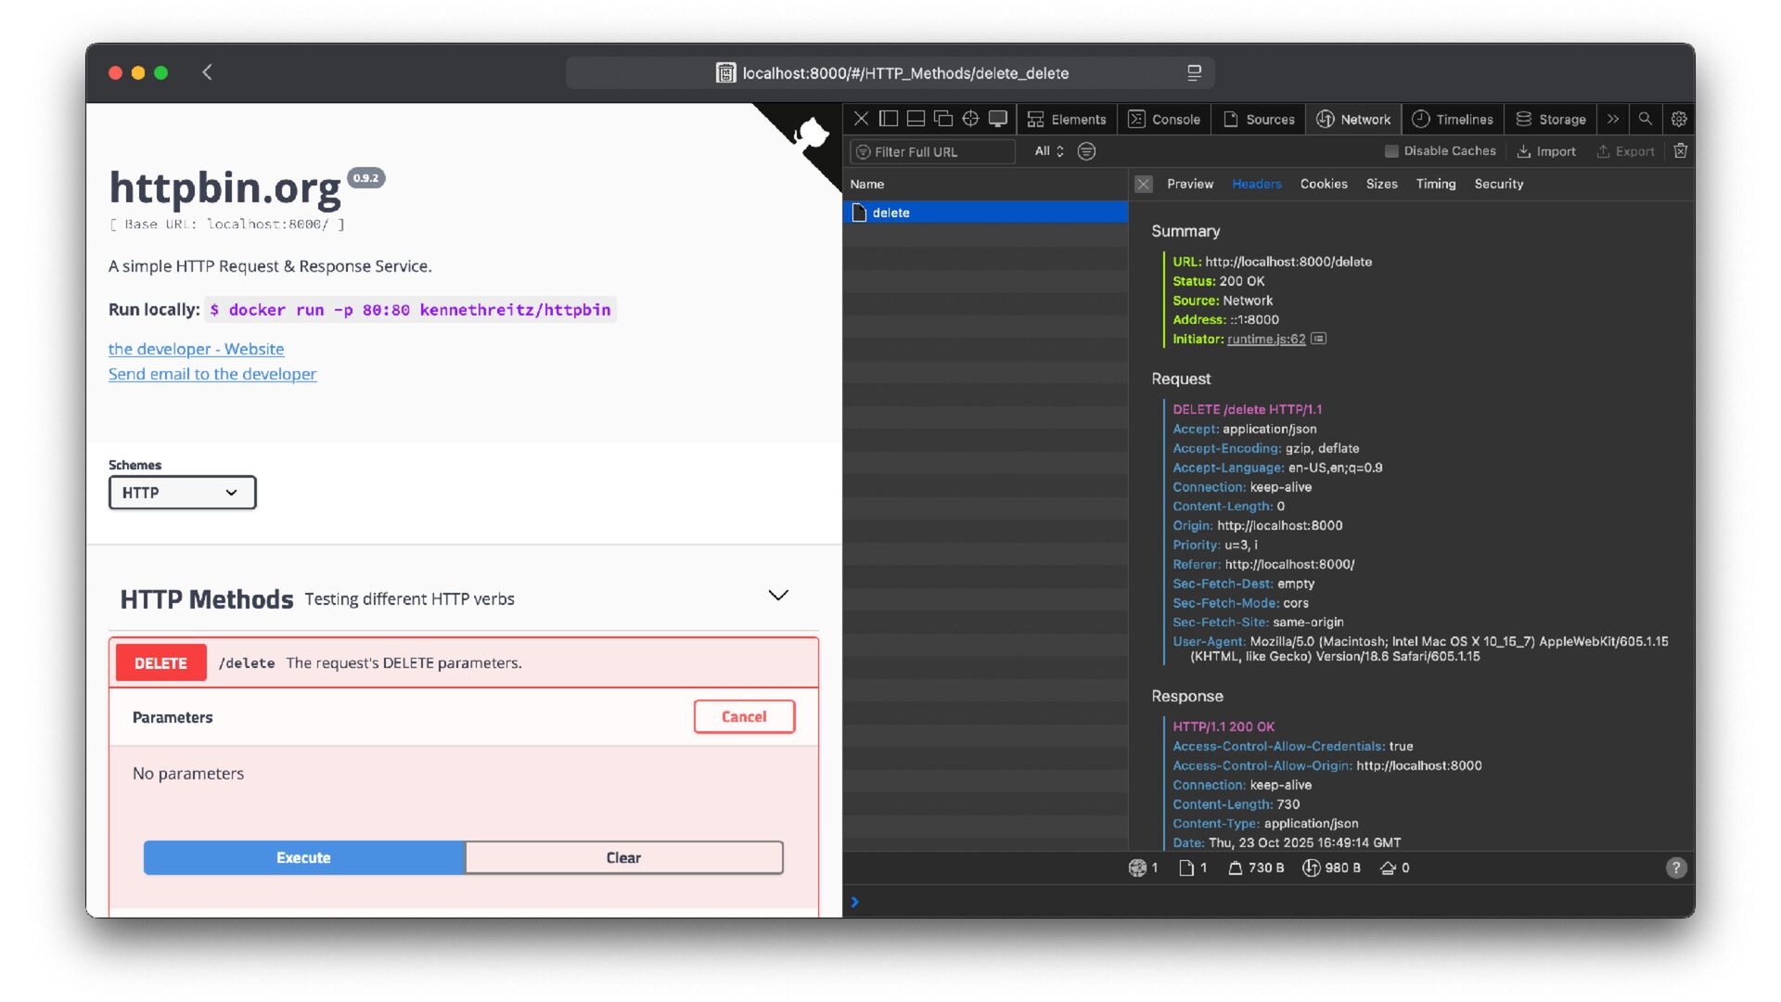This screenshot has height=1002, width=1781.
Task: Switch to the Console tab
Action: click(x=1164, y=119)
